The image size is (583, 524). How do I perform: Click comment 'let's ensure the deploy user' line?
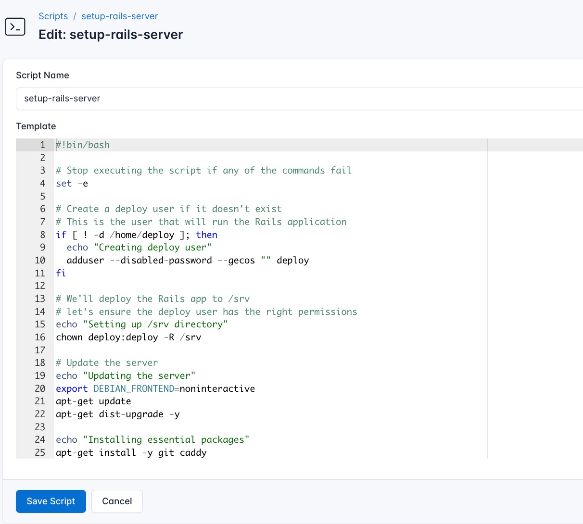(206, 312)
